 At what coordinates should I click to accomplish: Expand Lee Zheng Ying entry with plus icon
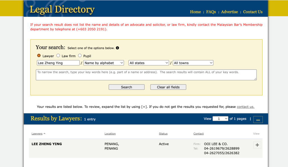pos(257,145)
